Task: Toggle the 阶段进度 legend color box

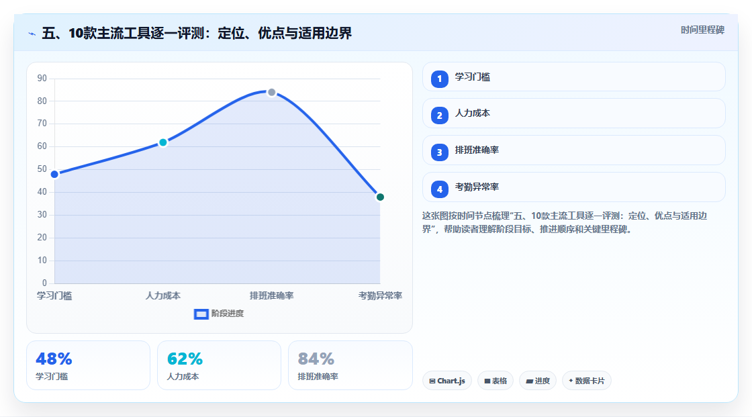Action: pos(201,314)
